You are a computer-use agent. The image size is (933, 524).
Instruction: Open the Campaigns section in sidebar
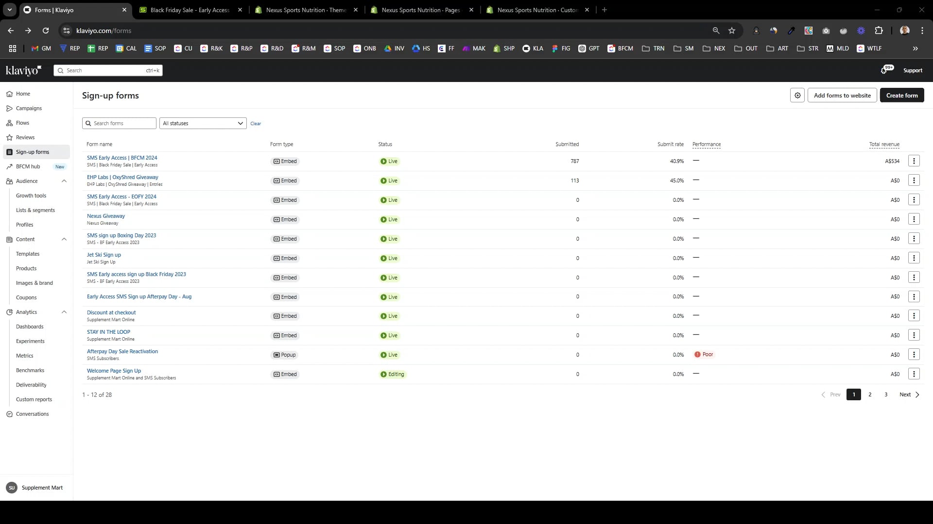[28, 108]
